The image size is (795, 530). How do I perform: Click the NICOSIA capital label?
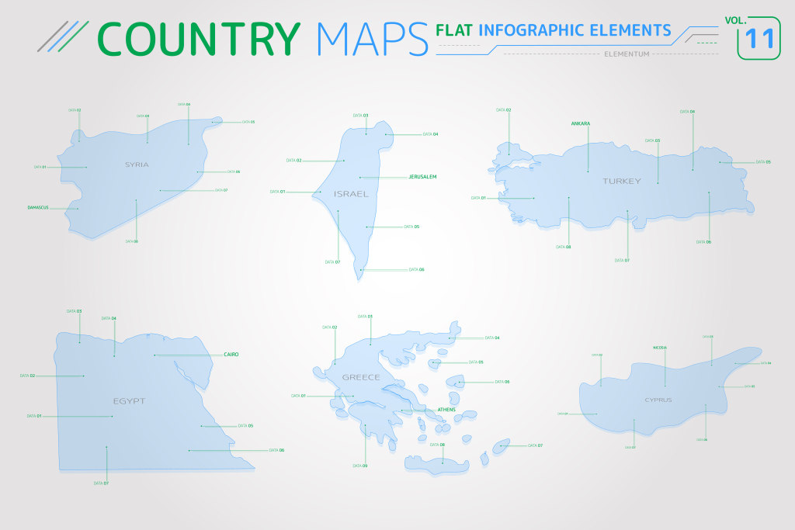(660, 347)
